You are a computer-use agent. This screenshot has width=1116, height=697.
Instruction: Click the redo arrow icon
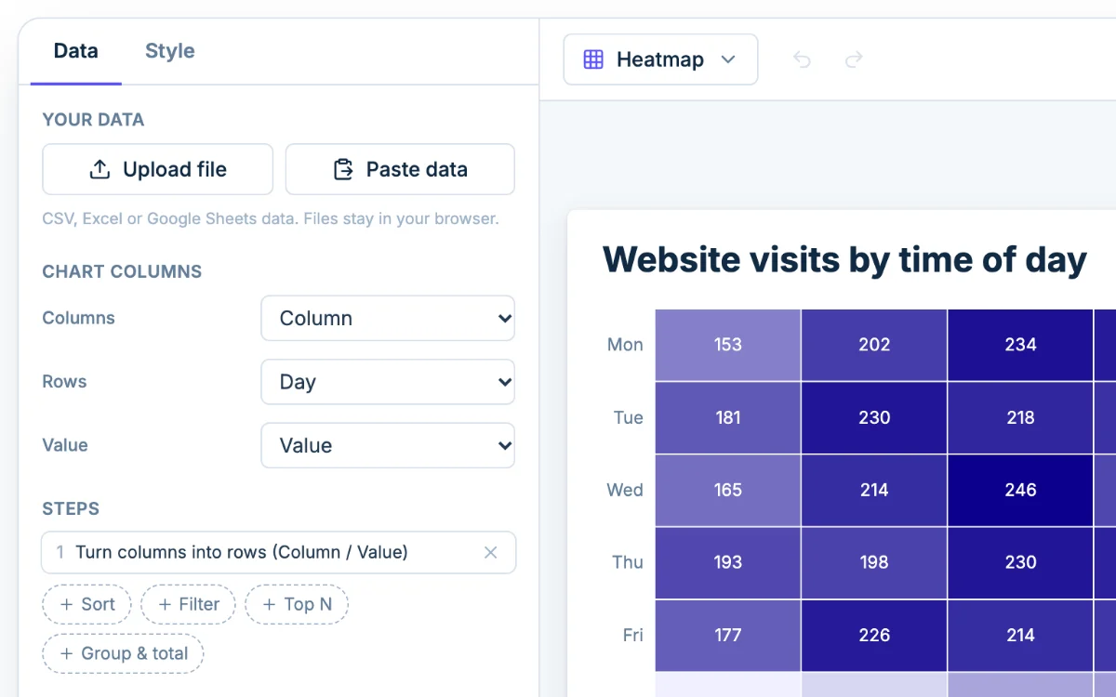tap(854, 59)
